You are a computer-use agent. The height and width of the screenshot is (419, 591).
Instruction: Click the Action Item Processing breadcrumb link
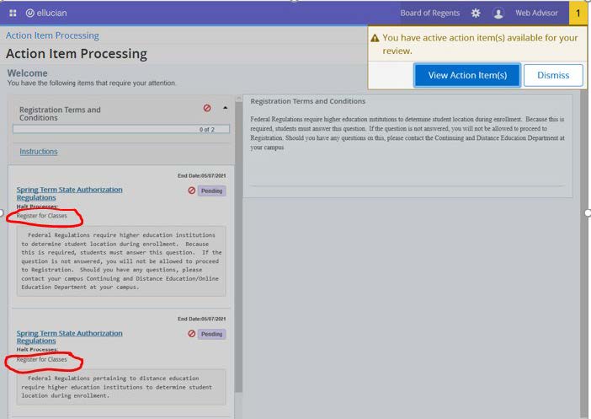pyautogui.click(x=52, y=35)
